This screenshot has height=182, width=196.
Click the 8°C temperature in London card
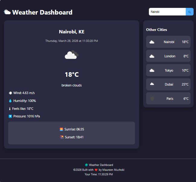[x=186, y=56]
